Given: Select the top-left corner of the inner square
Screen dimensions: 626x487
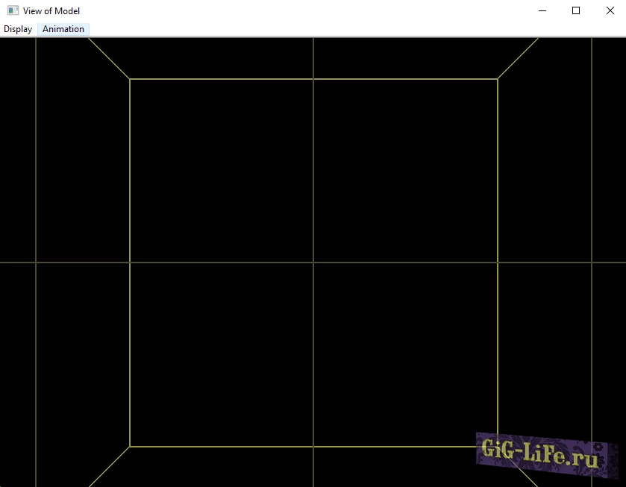Looking at the screenshot, I should coord(131,78).
